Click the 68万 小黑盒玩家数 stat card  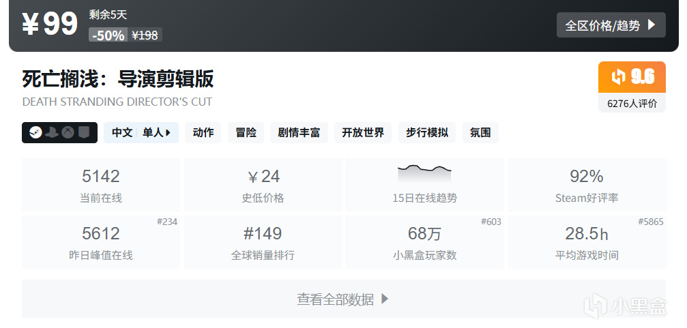424,241
